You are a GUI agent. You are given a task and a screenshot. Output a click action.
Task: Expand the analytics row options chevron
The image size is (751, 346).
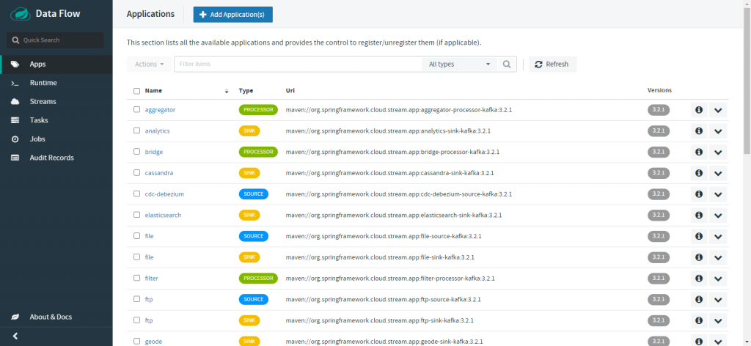[x=718, y=130]
